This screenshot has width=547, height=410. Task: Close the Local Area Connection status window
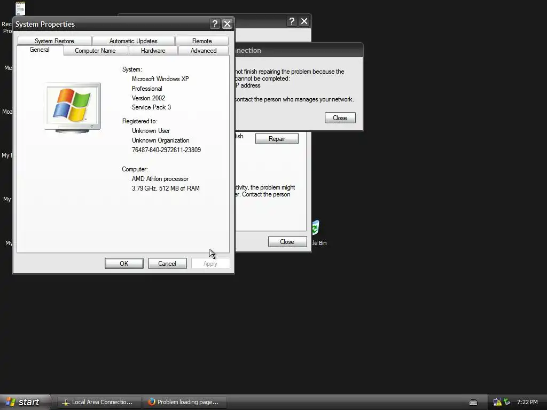(304, 21)
